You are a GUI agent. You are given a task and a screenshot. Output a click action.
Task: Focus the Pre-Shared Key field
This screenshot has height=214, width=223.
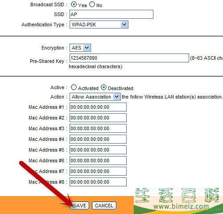[129, 58]
